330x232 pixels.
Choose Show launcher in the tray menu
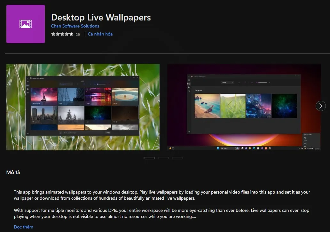308,134
